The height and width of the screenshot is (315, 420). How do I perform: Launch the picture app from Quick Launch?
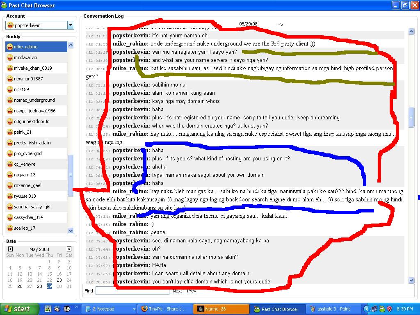tap(48, 309)
